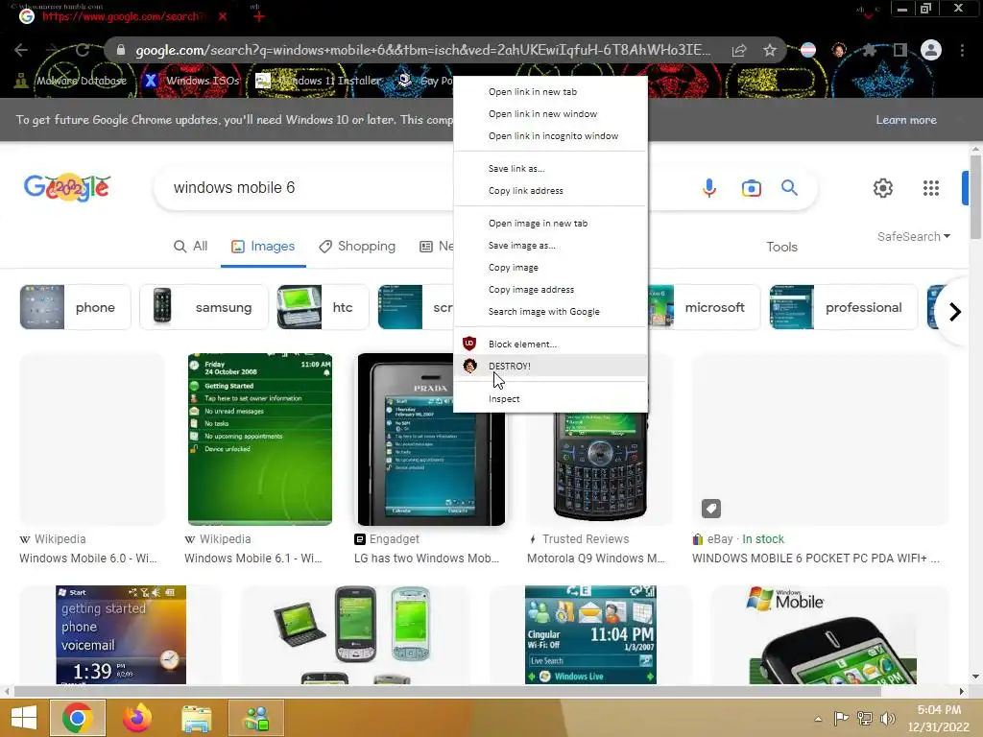
Task: Open the Windows Mobile logo phone thumbnail
Action: tap(832, 635)
